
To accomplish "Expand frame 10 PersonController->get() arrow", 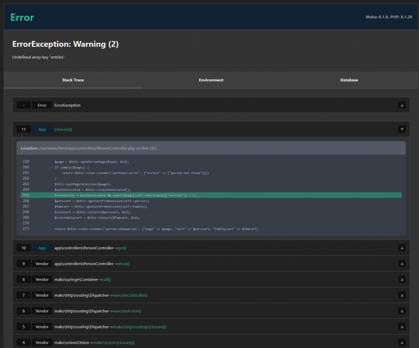I will [x=402, y=248].
